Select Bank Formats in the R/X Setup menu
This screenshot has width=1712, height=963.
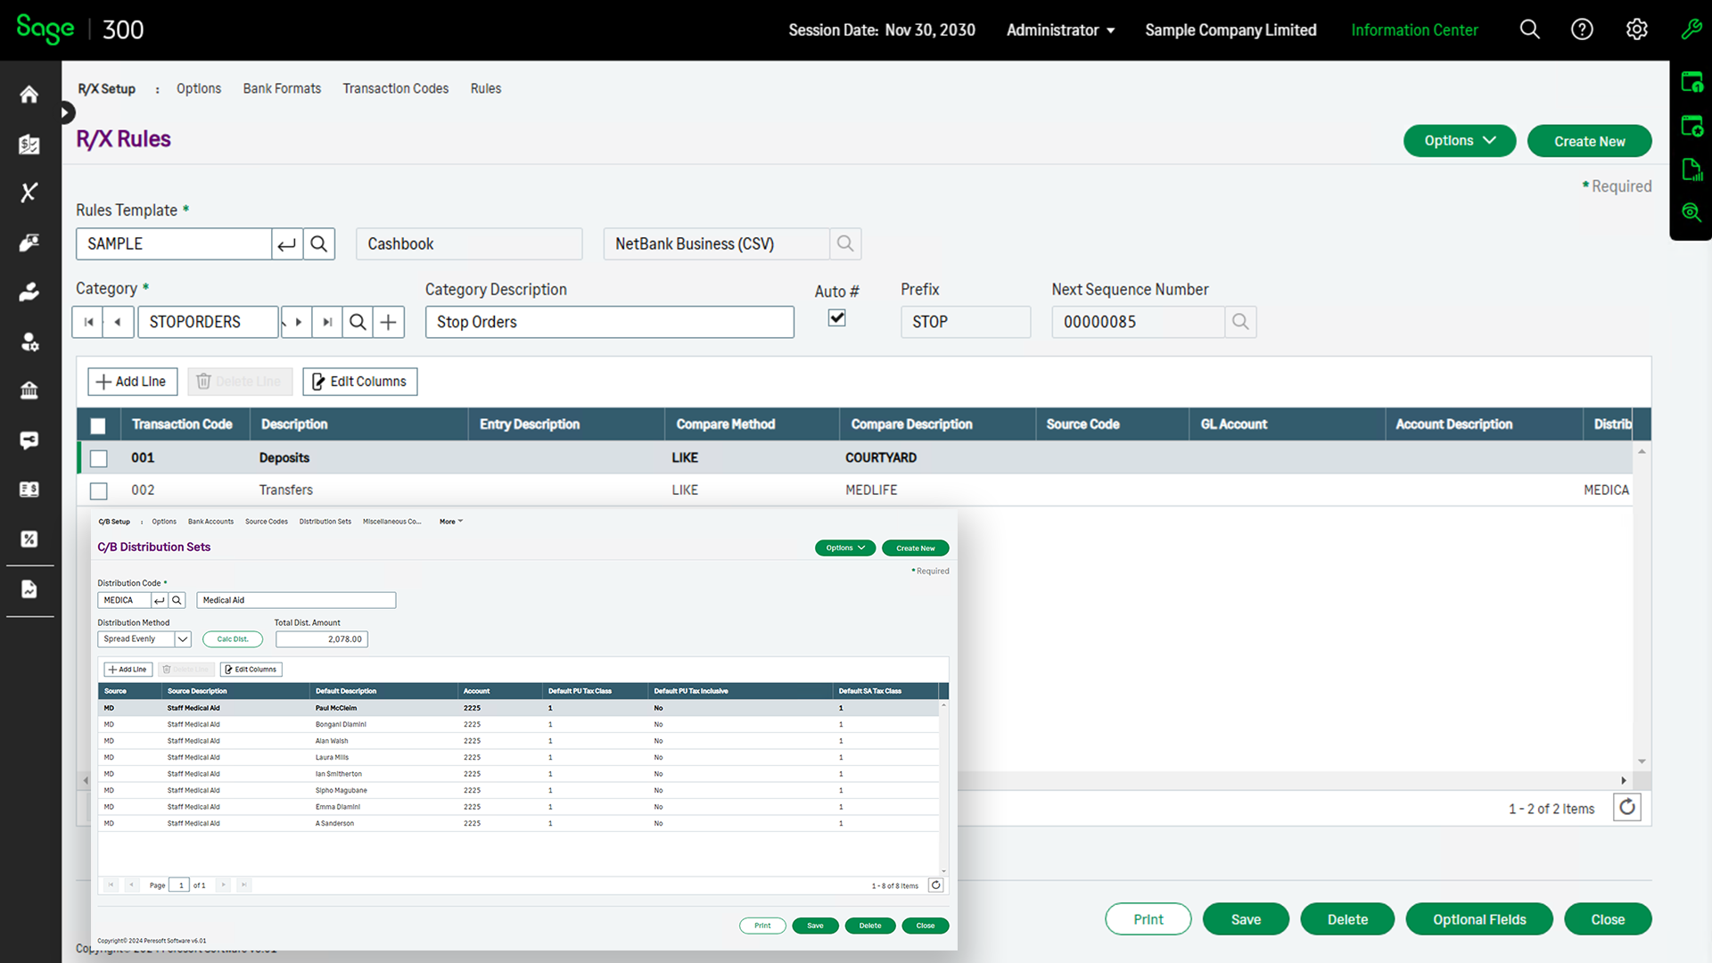coord(281,88)
